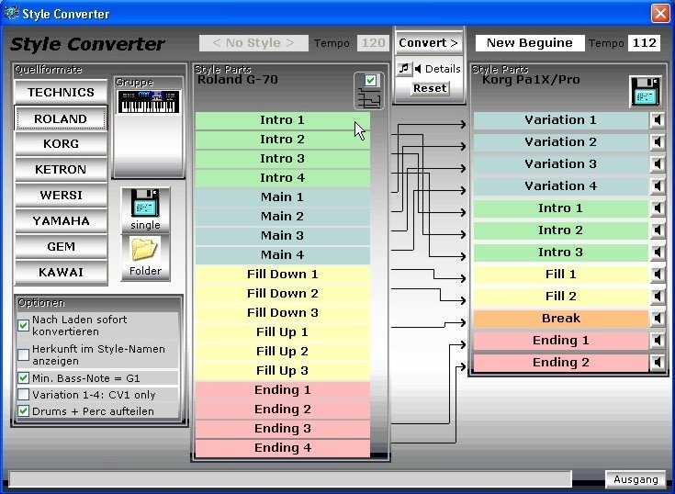This screenshot has height=494, width=675.
Task: Select the YAMAHA source format
Action: pyautogui.click(x=61, y=221)
